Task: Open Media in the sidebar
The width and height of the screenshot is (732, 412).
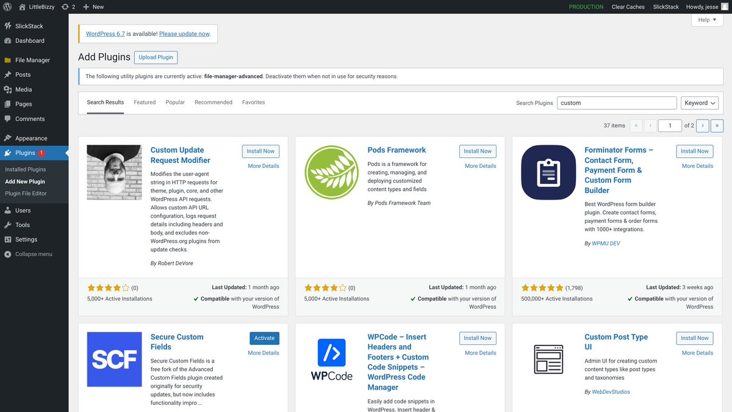Action: [34, 90]
